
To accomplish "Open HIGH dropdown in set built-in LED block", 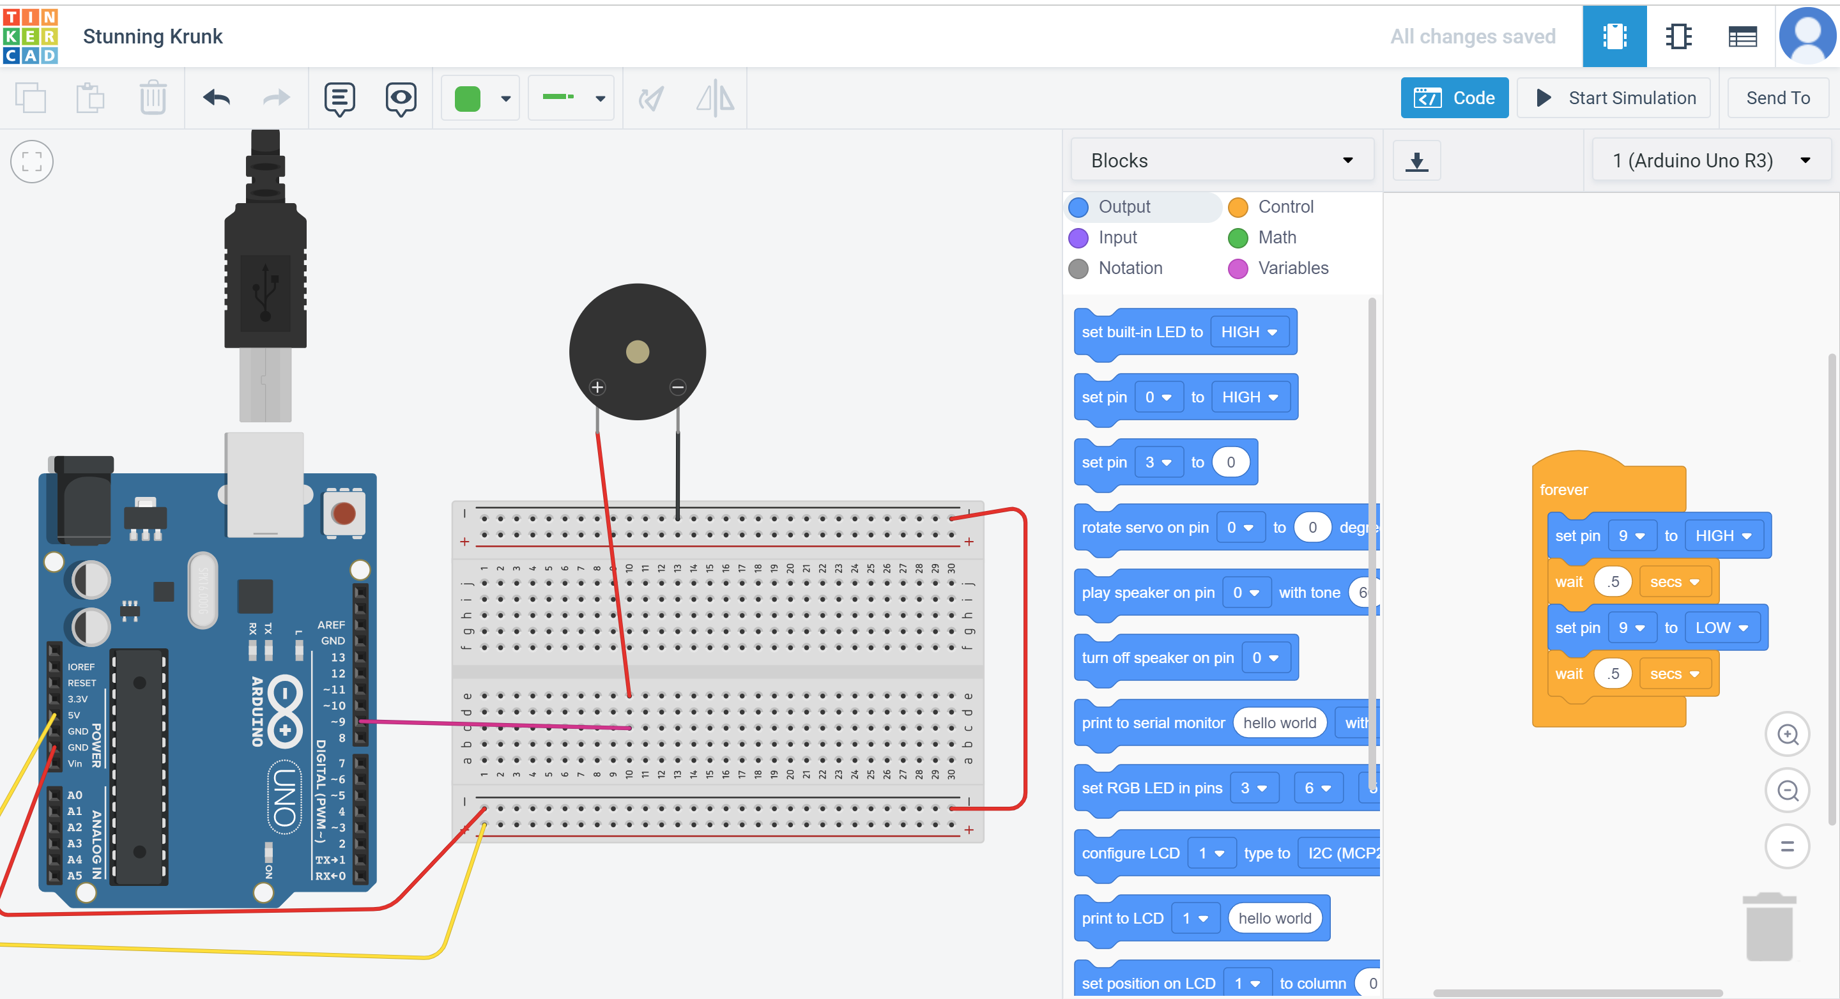I will (1249, 332).
